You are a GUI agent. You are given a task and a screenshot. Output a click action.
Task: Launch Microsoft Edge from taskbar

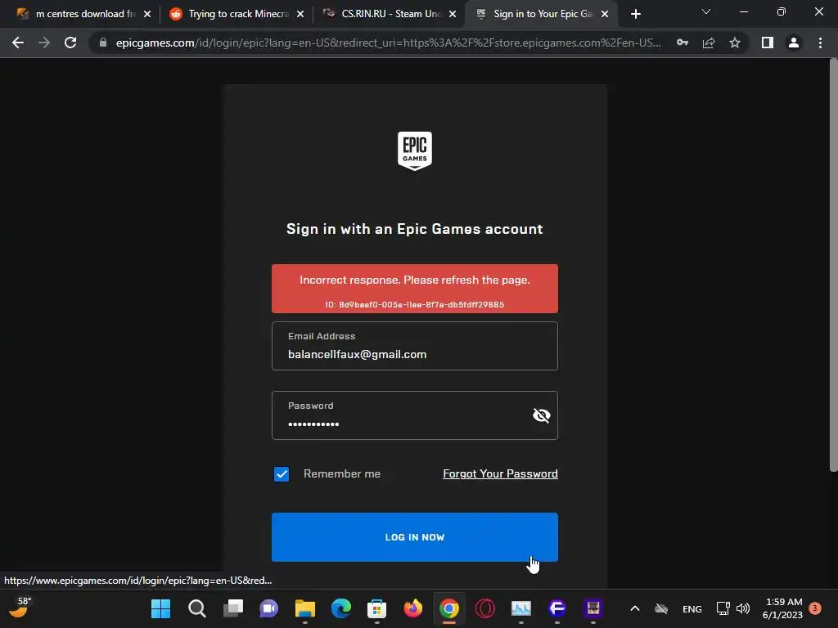341,608
